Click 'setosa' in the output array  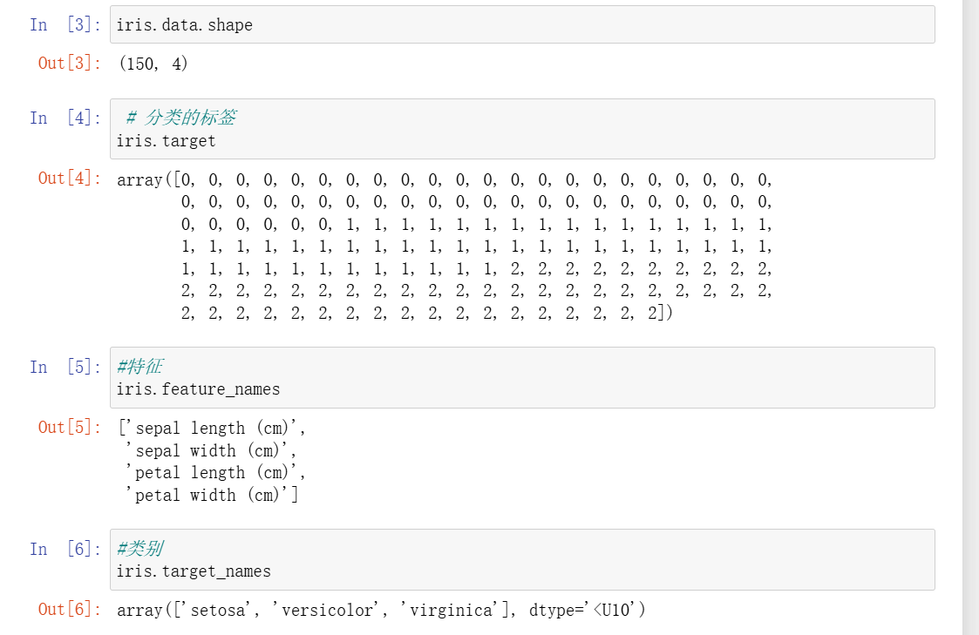point(217,610)
